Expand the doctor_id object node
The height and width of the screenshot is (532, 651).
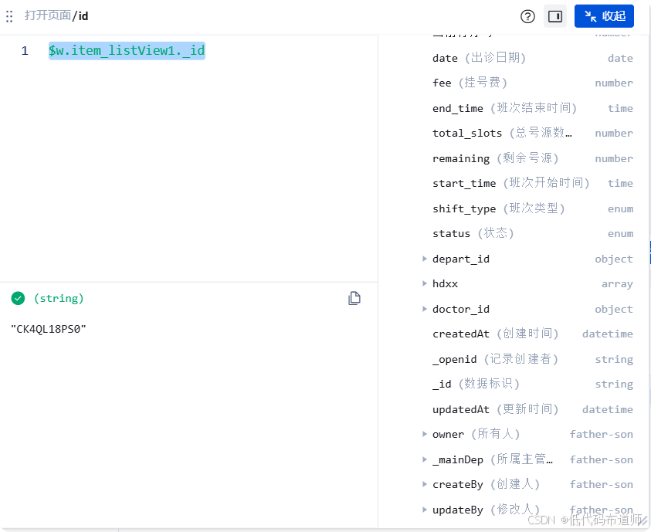[424, 309]
